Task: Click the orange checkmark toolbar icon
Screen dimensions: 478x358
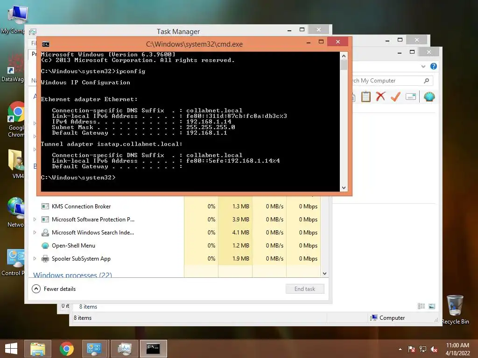Action: click(395, 96)
